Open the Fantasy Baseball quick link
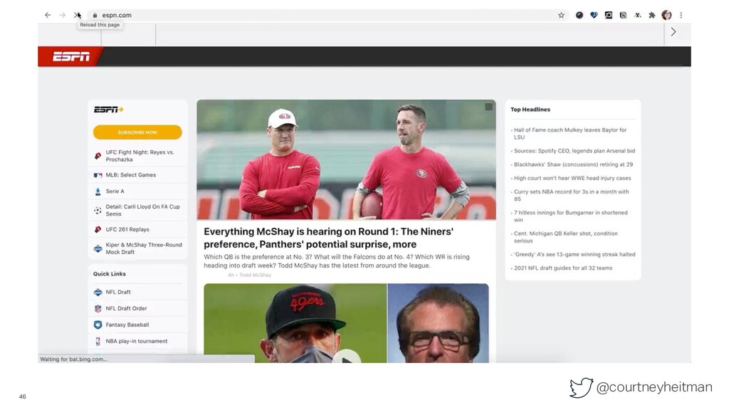The height and width of the screenshot is (410, 729). pyautogui.click(x=127, y=325)
